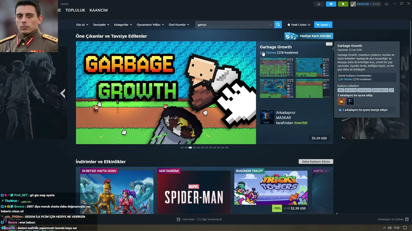
Task: Open the Garbage Growth main capsule image
Action: click(x=166, y=93)
